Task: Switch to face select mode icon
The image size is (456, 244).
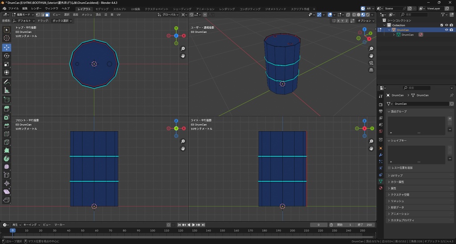Action: (47, 15)
